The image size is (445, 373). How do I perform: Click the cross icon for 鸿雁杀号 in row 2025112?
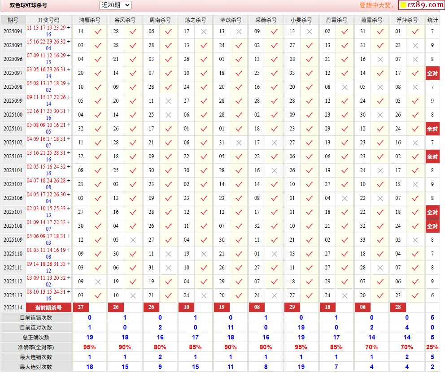tap(98, 282)
